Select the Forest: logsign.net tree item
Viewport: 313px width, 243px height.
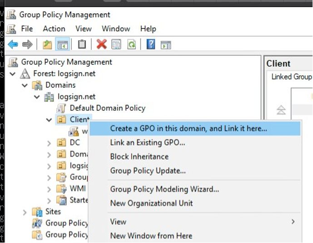point(64,74)
